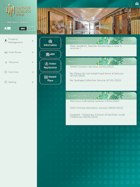Image resolution: width=140 pixels, height=187 pixels.
Task: Open Narcissus Cultivating Tutorial notice
Action: (x=101, y=103)
